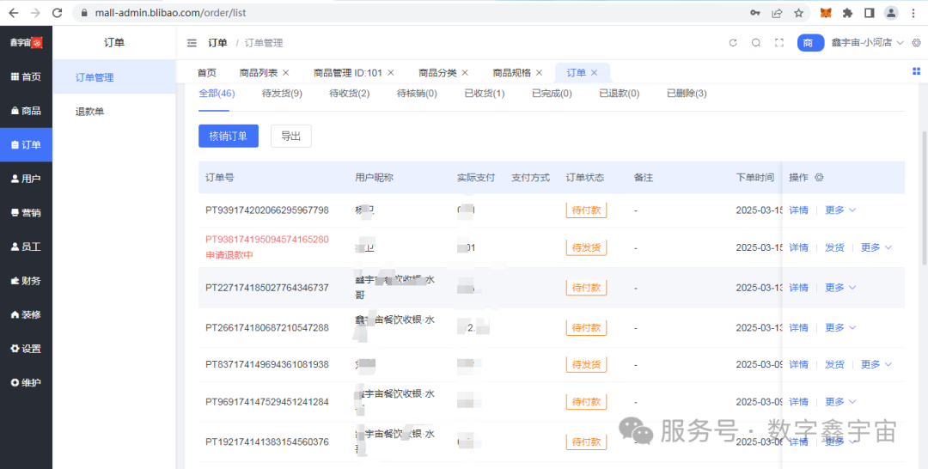This screenshot has width=928, height=469.
Task: Click the 鑫宇宙 logo in the sidebar
Action: point(26,43)
